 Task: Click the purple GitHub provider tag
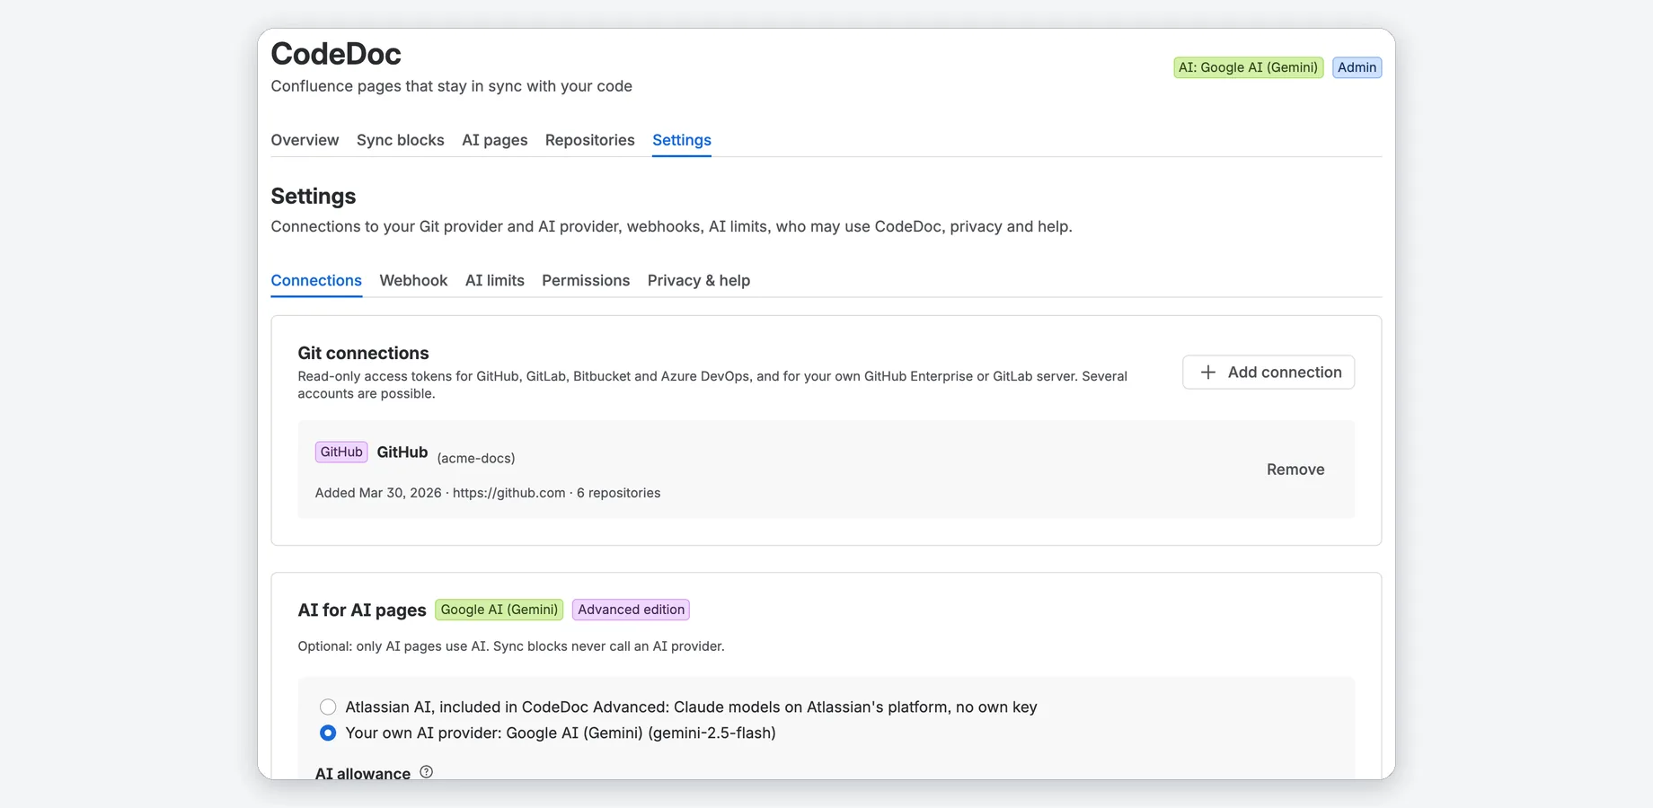pyautogui.click(x=341, y=452)
